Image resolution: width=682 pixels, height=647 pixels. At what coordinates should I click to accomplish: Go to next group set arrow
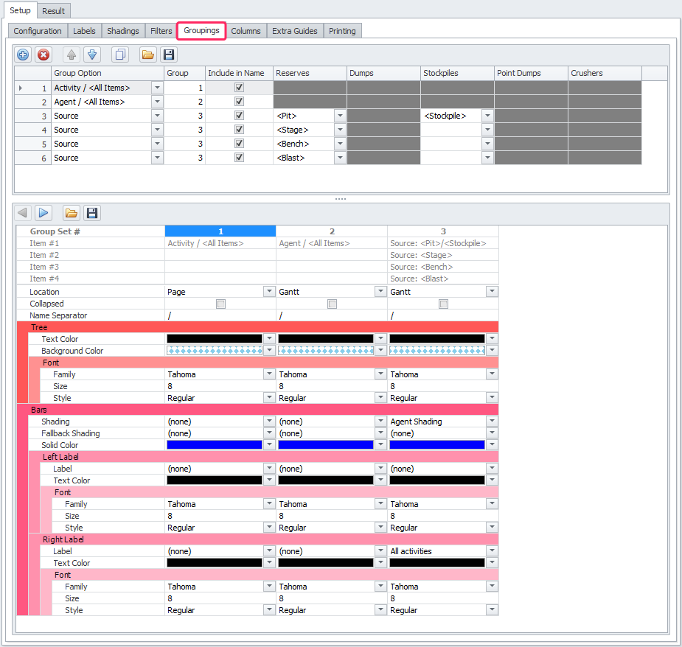44,213
